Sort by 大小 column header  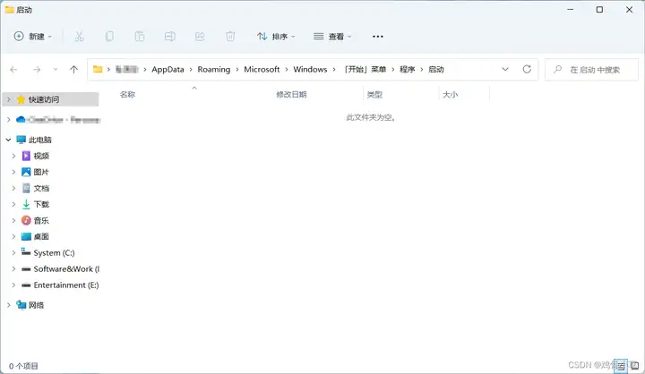click(450, 95)
